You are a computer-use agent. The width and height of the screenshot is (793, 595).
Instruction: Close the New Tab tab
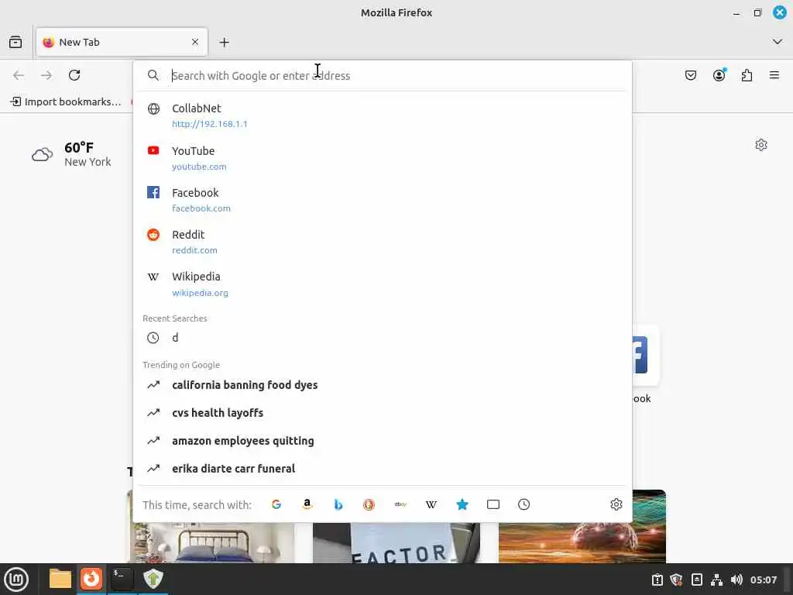pos(195,42)
